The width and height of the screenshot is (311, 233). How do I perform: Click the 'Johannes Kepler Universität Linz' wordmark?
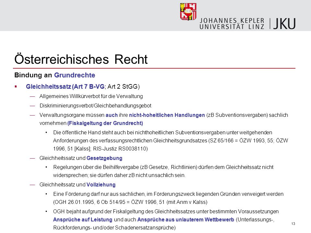[232, 24]
